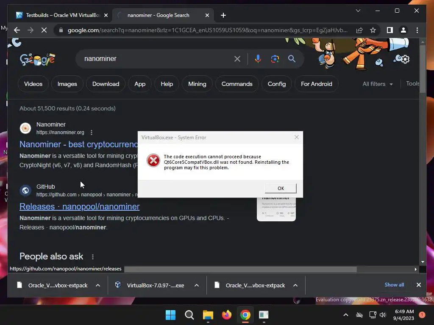Select the For Android filter chip
The width and height of the screenshot is (434, 325).
(316, 84)
